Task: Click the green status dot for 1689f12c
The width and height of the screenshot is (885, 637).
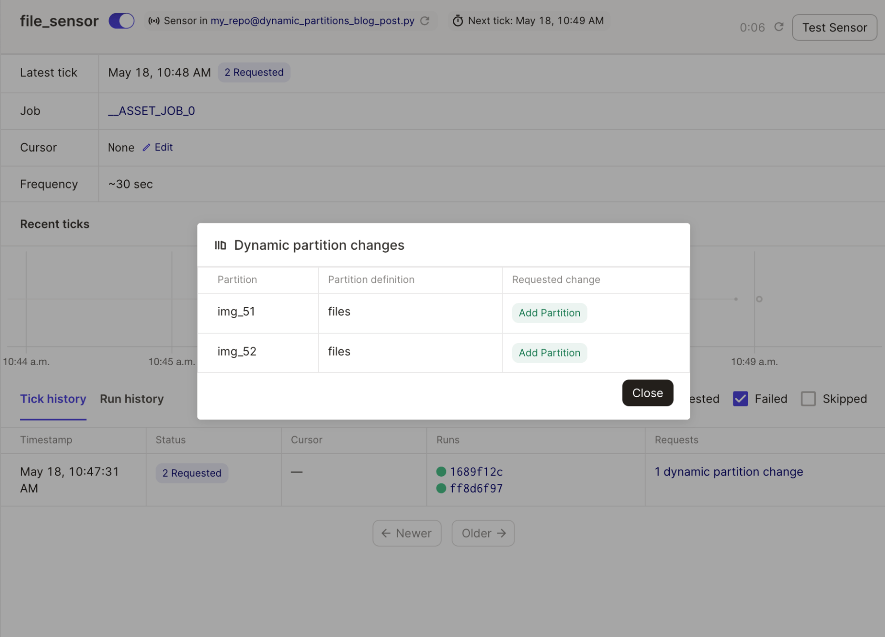Action: [441, 471]
